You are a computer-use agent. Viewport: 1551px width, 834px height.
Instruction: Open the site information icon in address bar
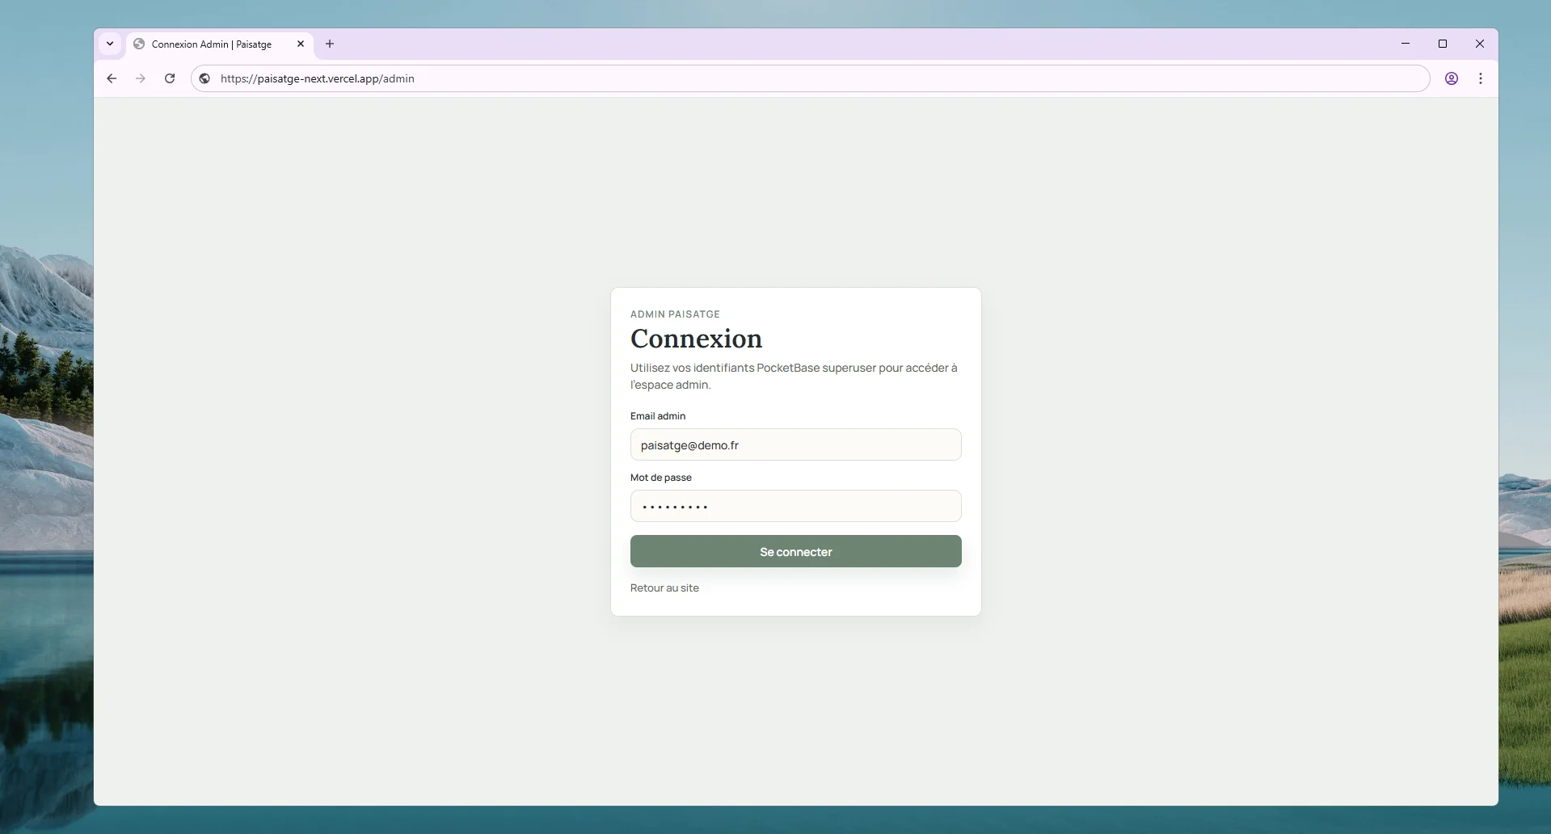204,78
